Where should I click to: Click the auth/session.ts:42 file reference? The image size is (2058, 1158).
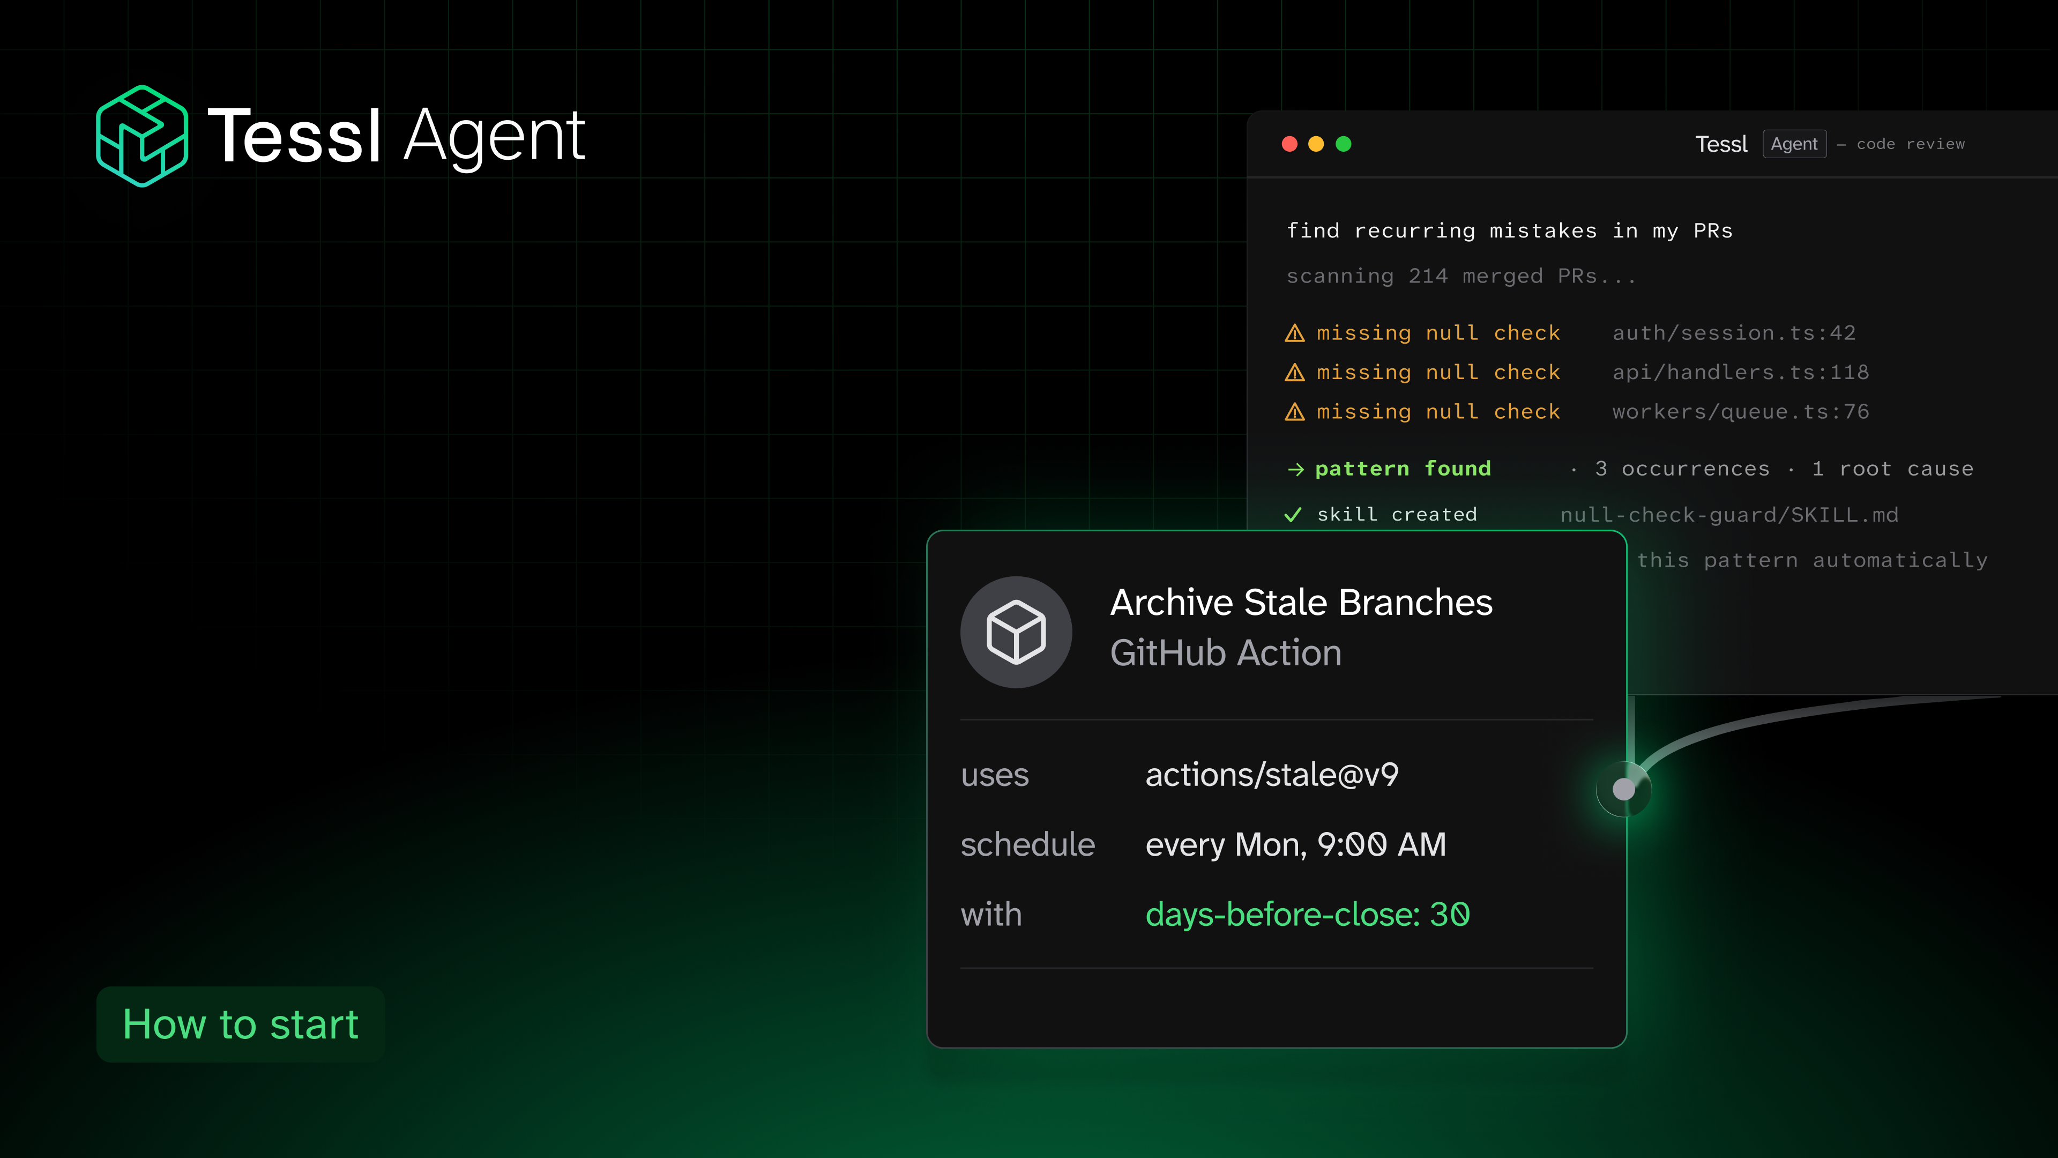point(1734,333)
